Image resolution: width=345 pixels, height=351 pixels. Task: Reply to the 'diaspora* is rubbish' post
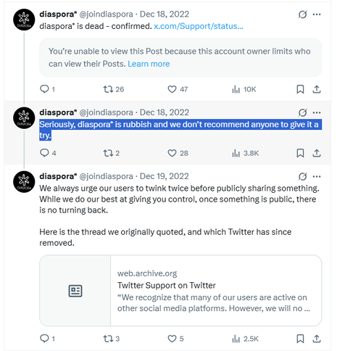pyautogui.click(x=48, y=153)
